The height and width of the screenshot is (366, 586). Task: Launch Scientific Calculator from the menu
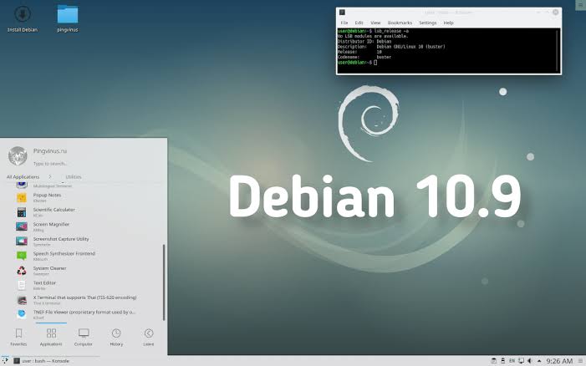pyautogui.click(x=54, y=210)
